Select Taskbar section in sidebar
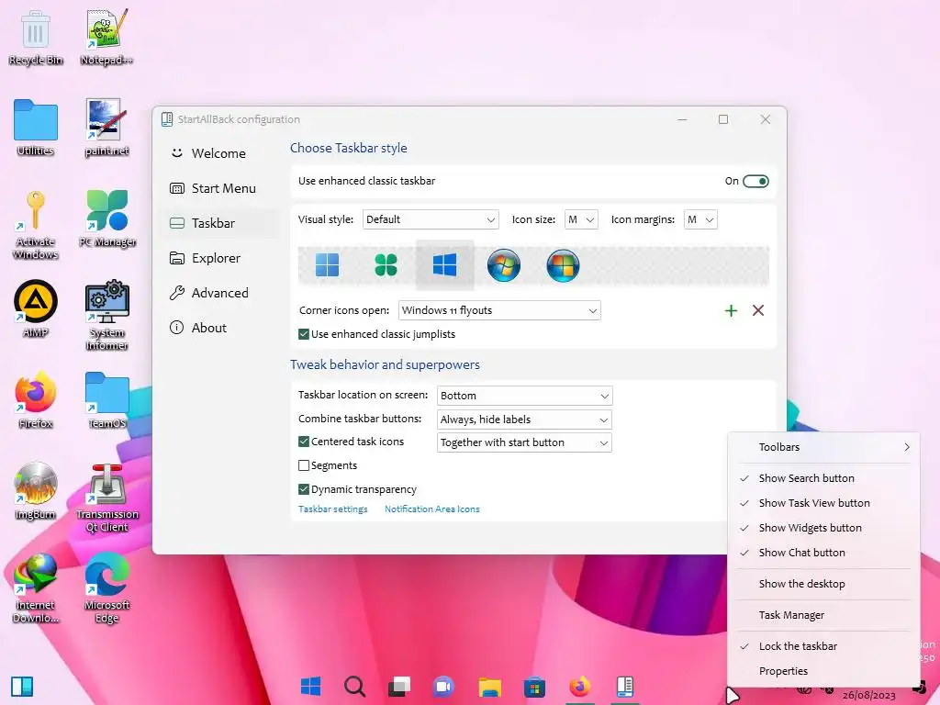 tap(218, 223)
